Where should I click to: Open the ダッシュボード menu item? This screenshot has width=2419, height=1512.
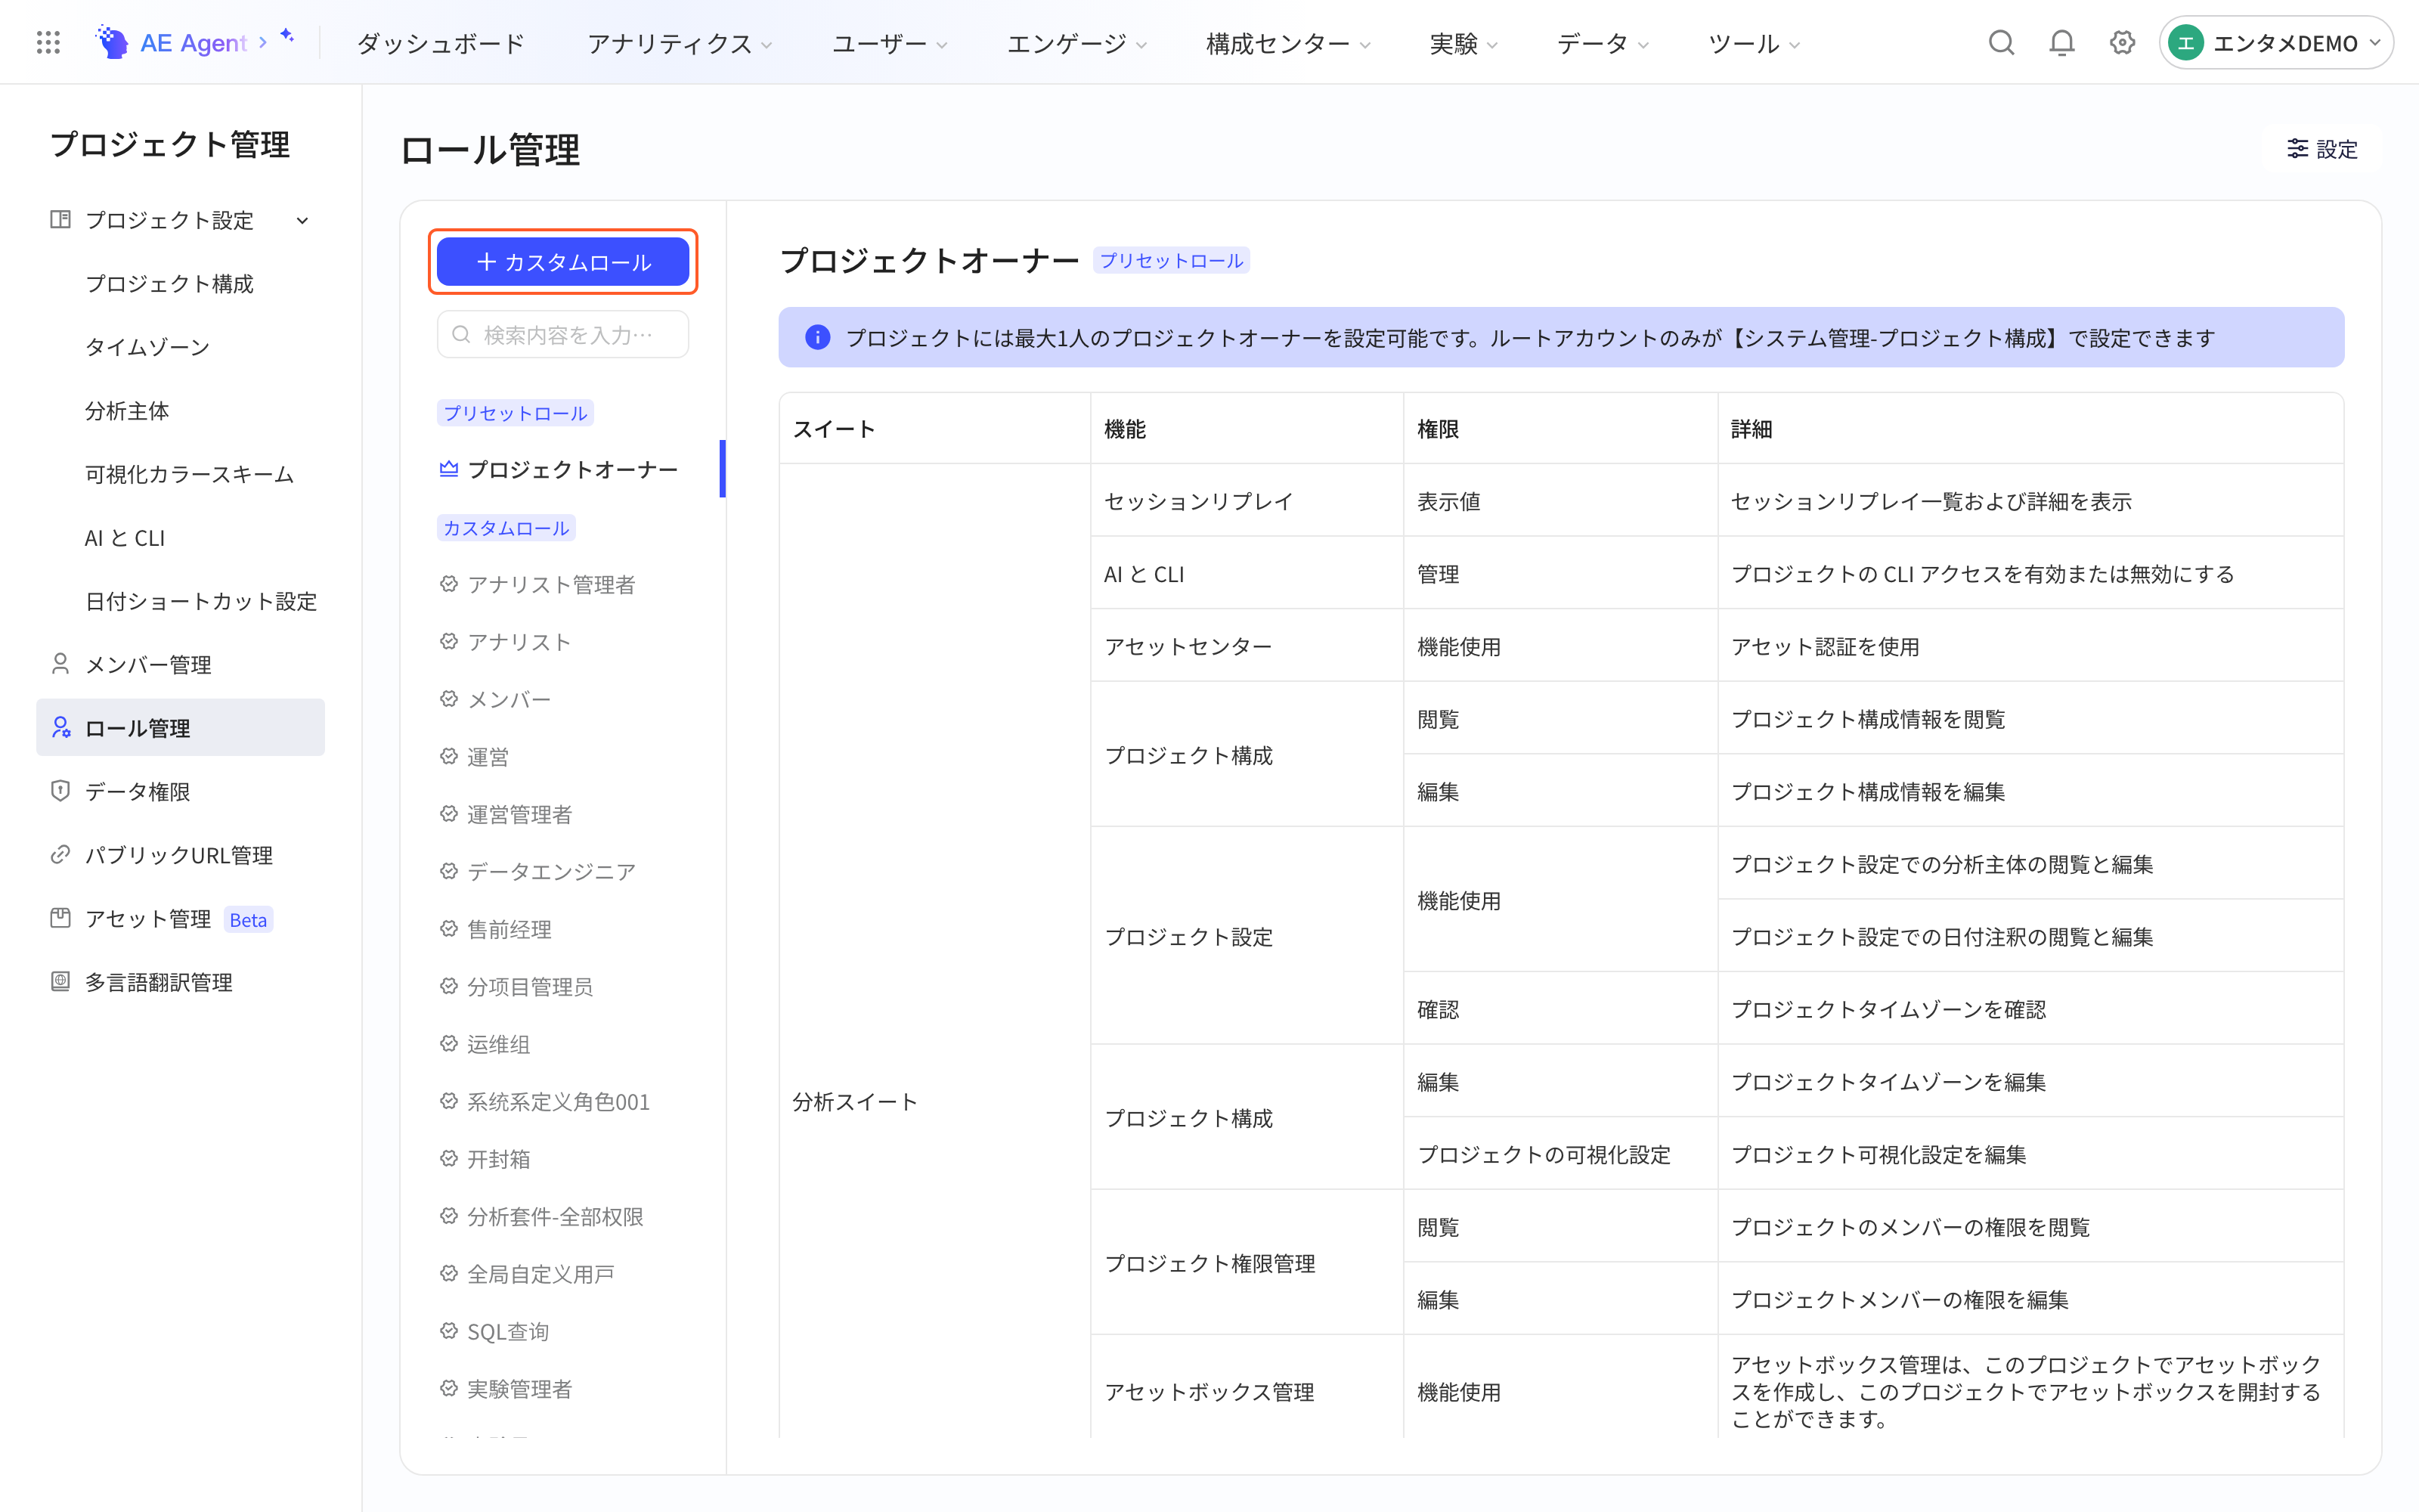[x=441, y=43]
